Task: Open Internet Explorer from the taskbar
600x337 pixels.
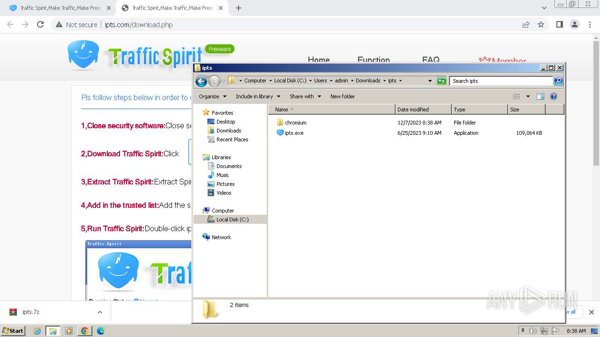Action: (37, 331)
